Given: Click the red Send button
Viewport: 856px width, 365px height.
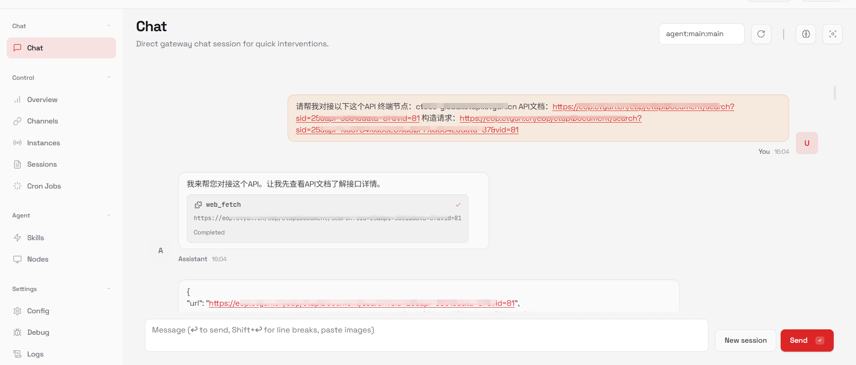Looking at the screenshot, I should click(x=807, y=340).
